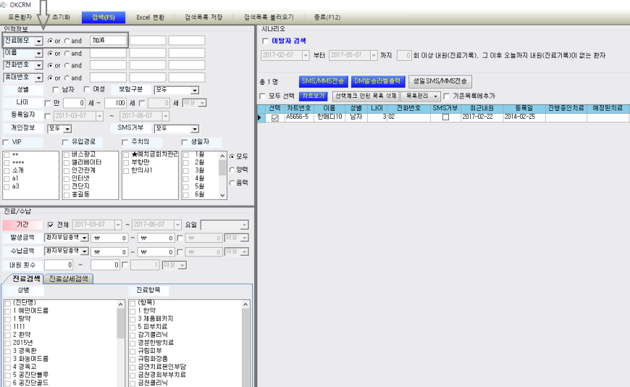Click scroll-up arrow of 상병 list

(121, 304)
